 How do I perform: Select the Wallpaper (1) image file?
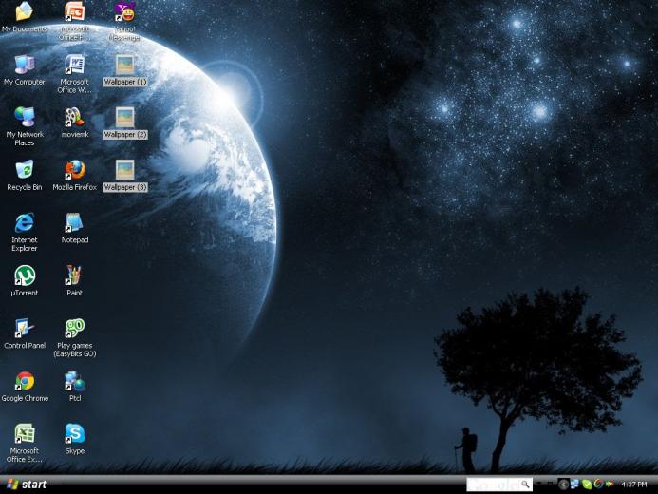coord(125,70)
